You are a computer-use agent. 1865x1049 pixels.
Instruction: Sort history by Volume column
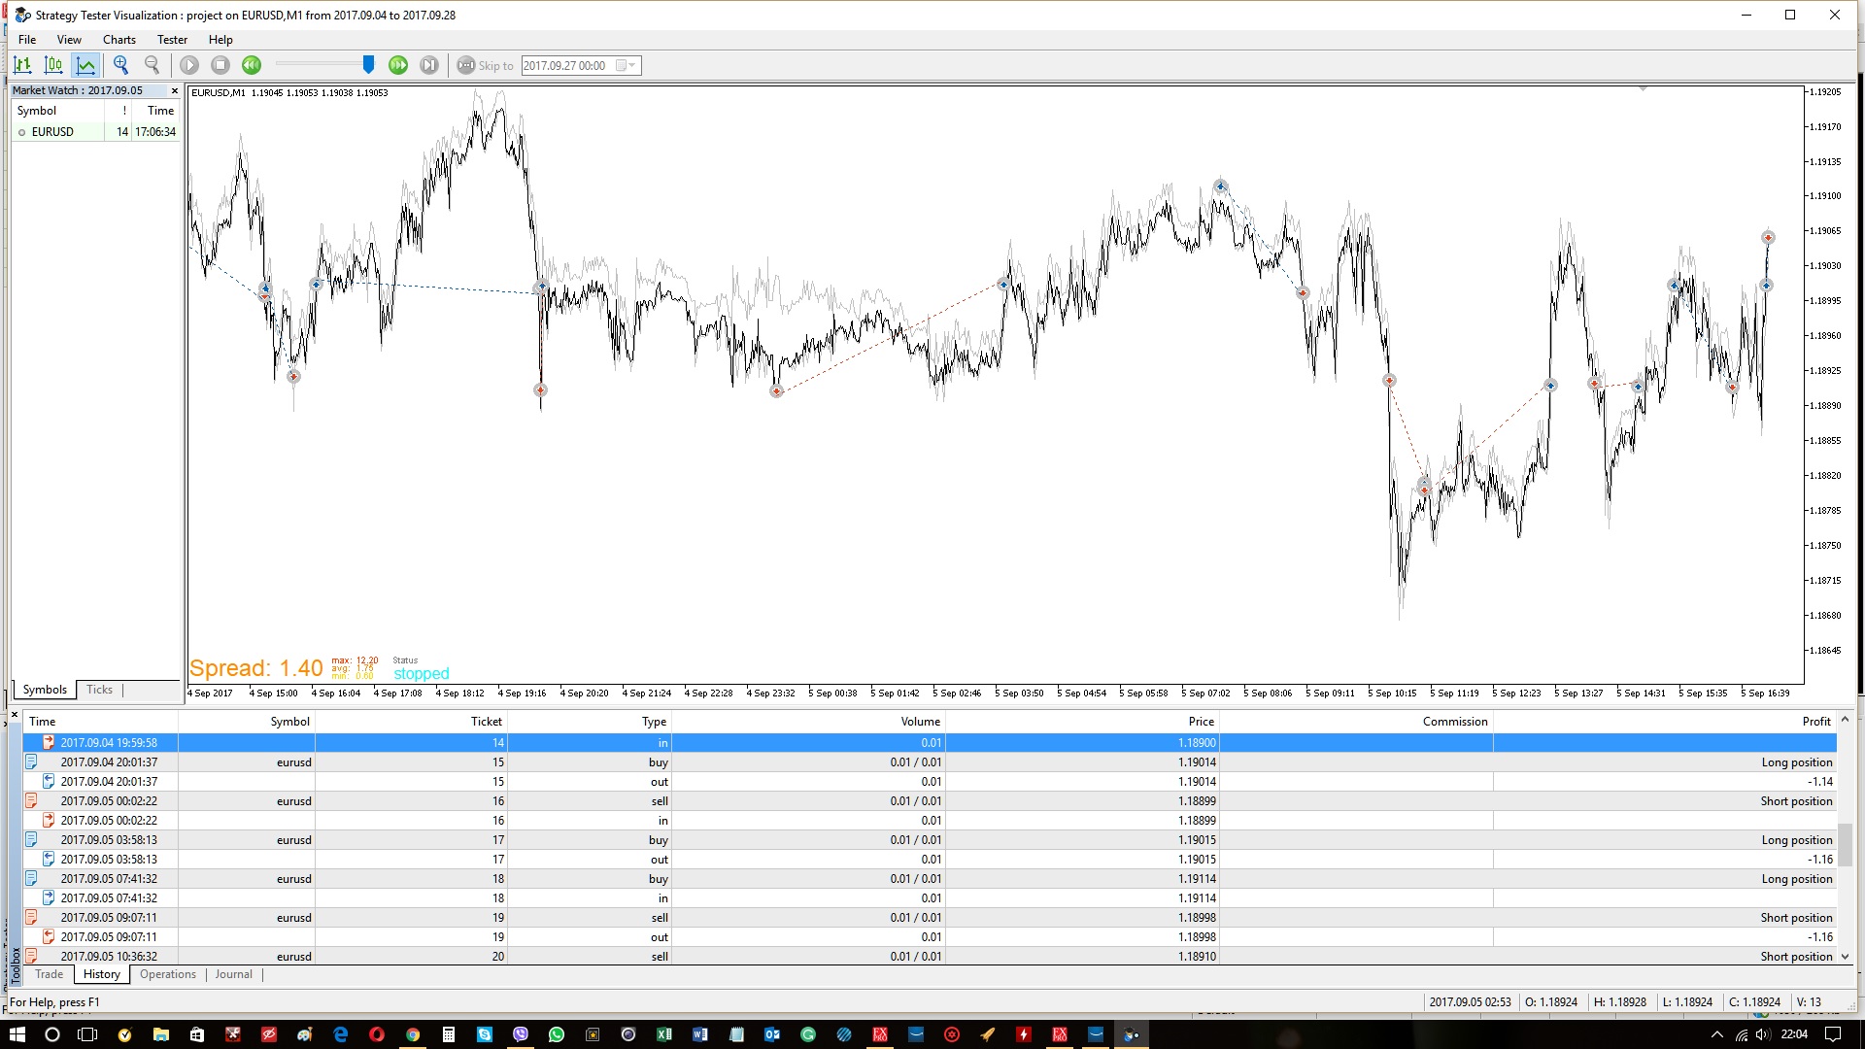coord(807,722)
